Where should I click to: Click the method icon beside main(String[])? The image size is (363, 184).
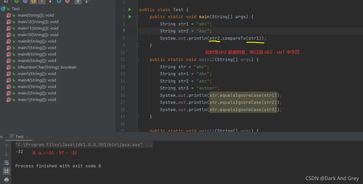[x=9, y=15]
